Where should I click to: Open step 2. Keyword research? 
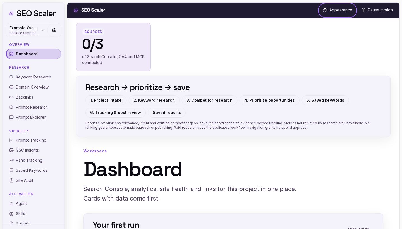[x=154, y=100]
